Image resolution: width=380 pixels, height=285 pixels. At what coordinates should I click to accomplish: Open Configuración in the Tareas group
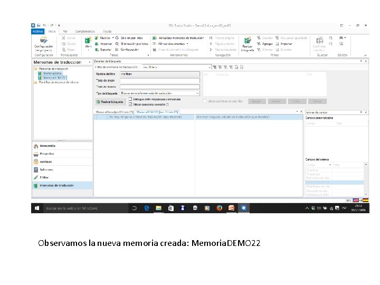pos(127,50)
